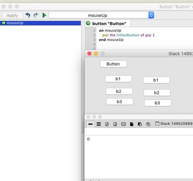Switch message box to single-line mode
Image resolution: width=193 pixels, height=181 pixels.
tap(90, 124)
